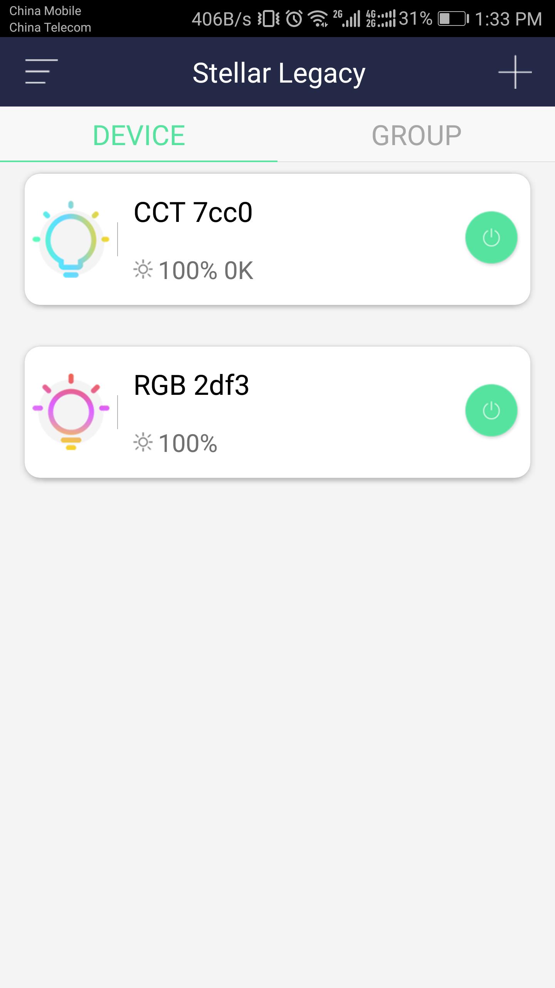Open the hamburger side menu
This screenshot has height=988, width=555.
(x=41, y=71)
